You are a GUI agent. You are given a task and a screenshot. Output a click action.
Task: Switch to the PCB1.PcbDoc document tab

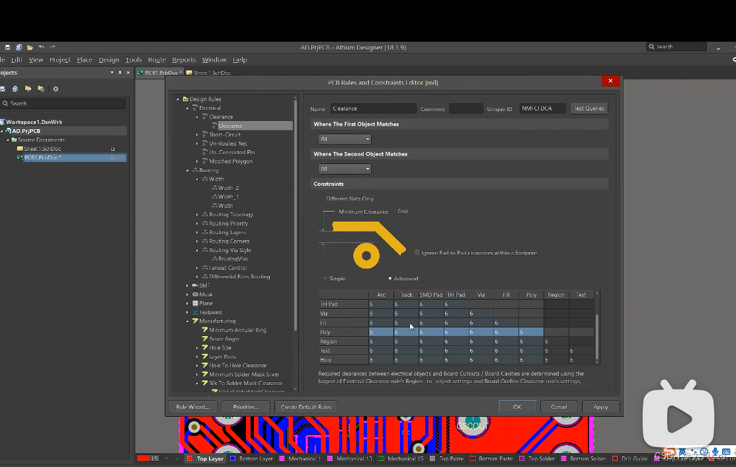159,73
